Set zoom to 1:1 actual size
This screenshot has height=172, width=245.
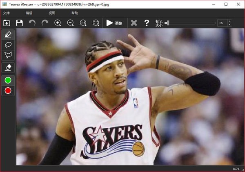(x=83, y=23)
